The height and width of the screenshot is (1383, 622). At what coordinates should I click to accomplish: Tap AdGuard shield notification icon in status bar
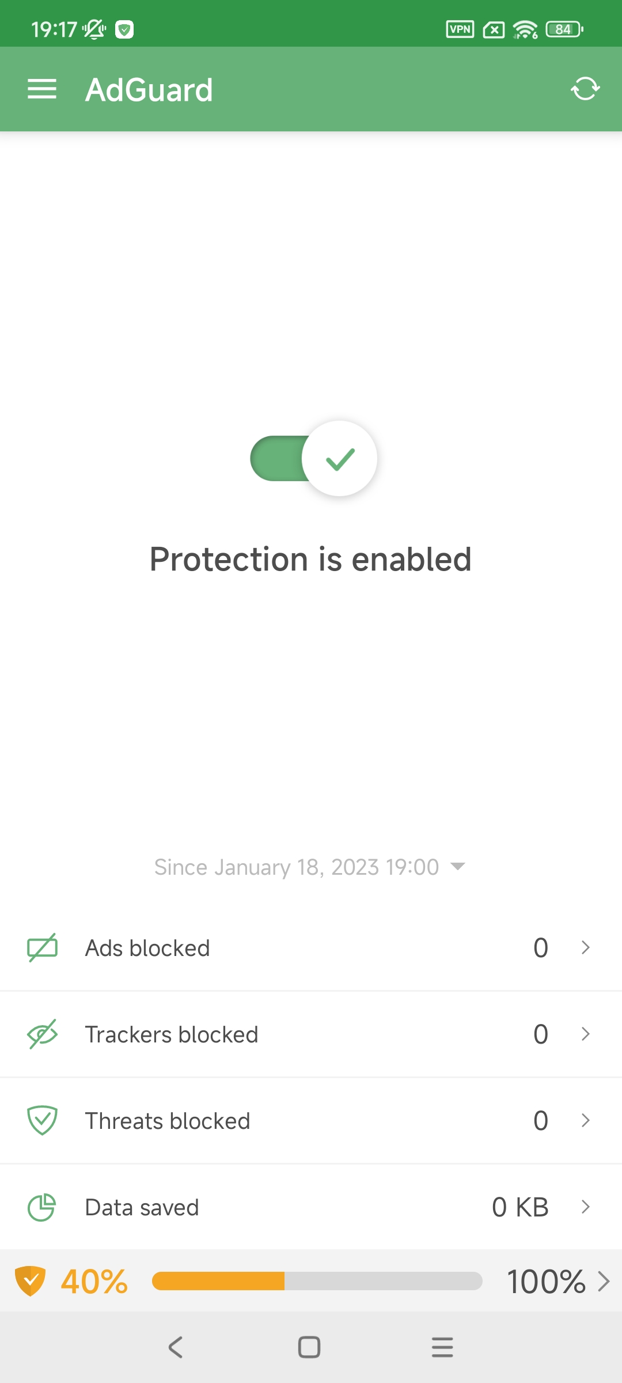[124, 29]
